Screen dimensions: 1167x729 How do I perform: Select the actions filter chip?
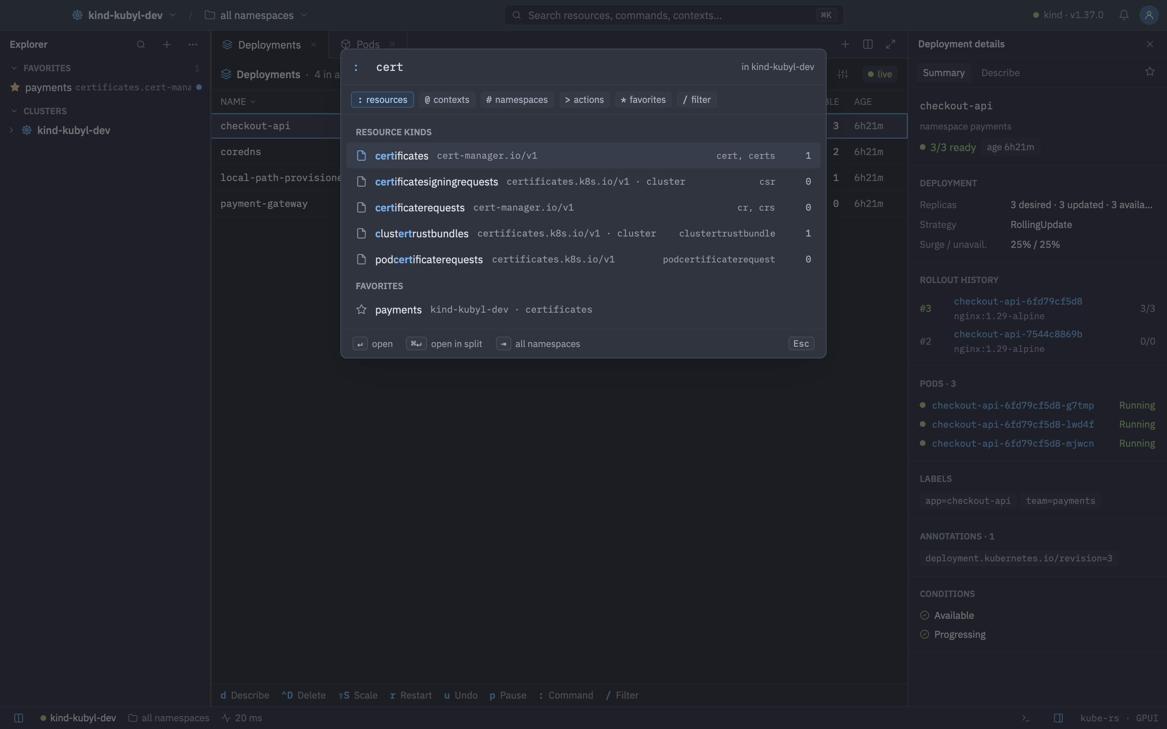(584, 100)
